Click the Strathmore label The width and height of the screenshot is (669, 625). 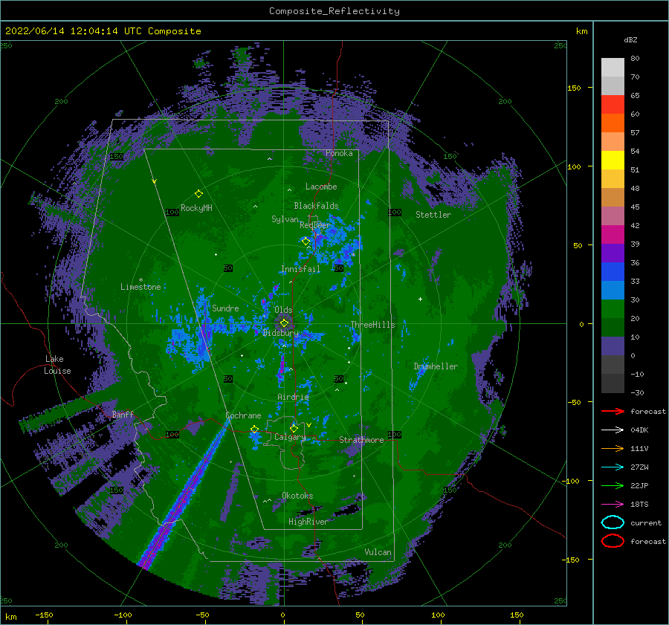click(361, 440)
